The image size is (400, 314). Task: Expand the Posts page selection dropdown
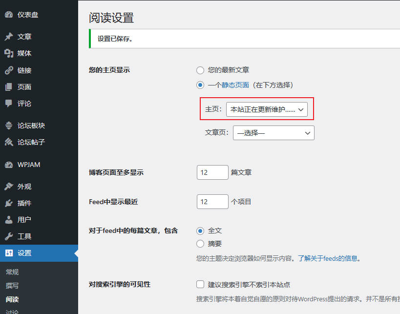[x=274, y=133]
